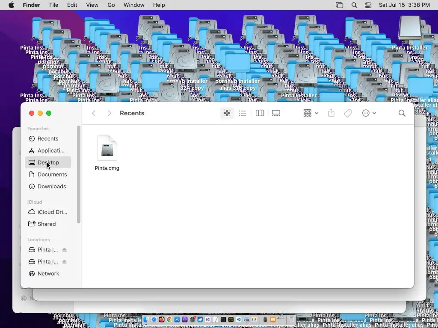Viewport: 438px width, 328px height.
Task: Open Books from the Dock
Action: [x=272, y=319]
